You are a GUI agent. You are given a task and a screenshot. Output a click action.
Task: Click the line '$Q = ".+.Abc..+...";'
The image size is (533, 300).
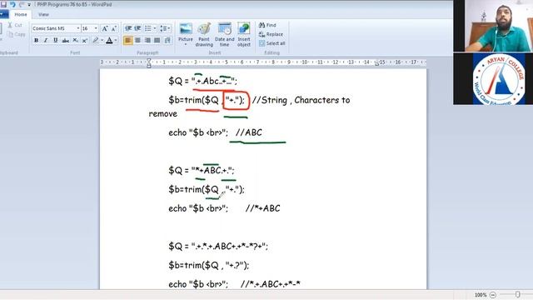pos(202,82)
